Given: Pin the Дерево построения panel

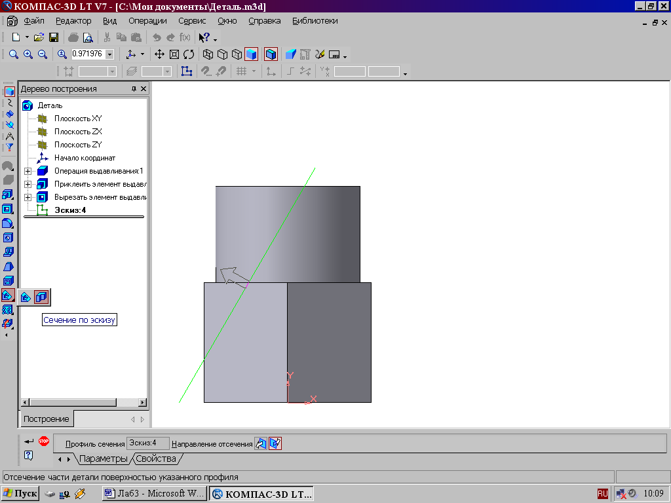Looking at the screenshot, I should tap(134, 88).
